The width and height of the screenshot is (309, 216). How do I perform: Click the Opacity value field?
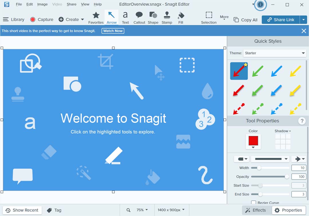(299, 177)
